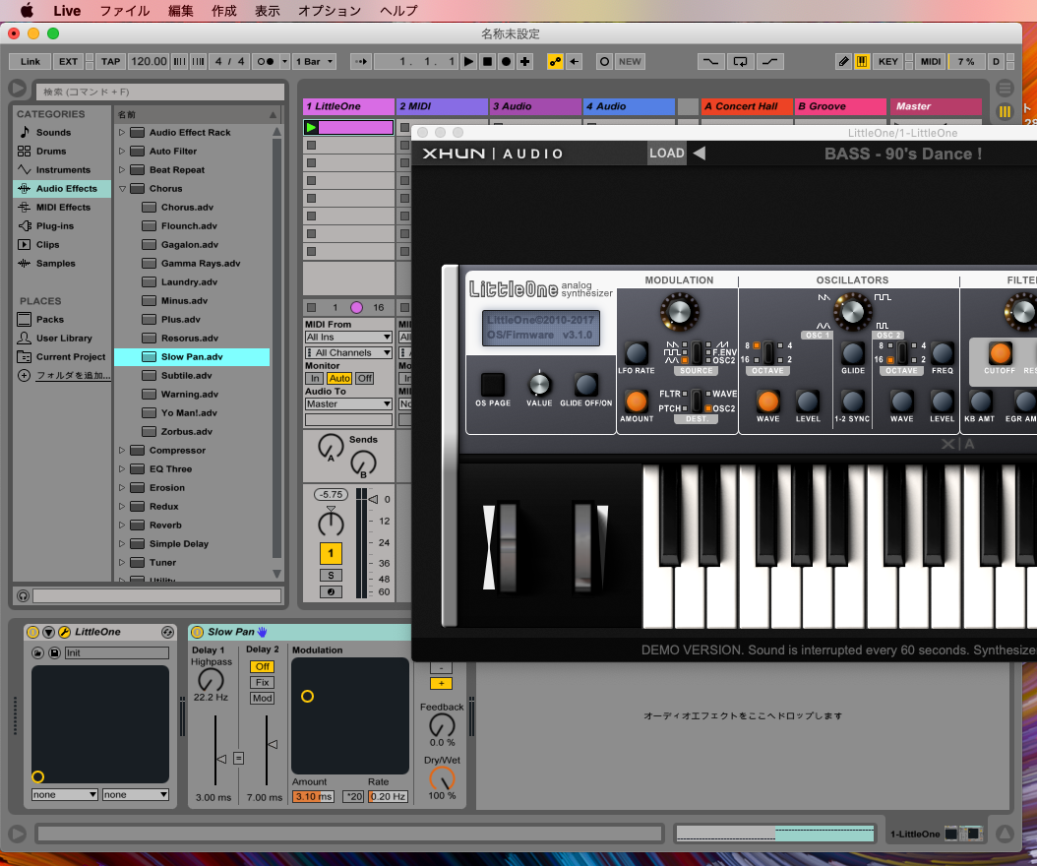Click the MIDI overdub plus icon

click(x=525, y=62)
